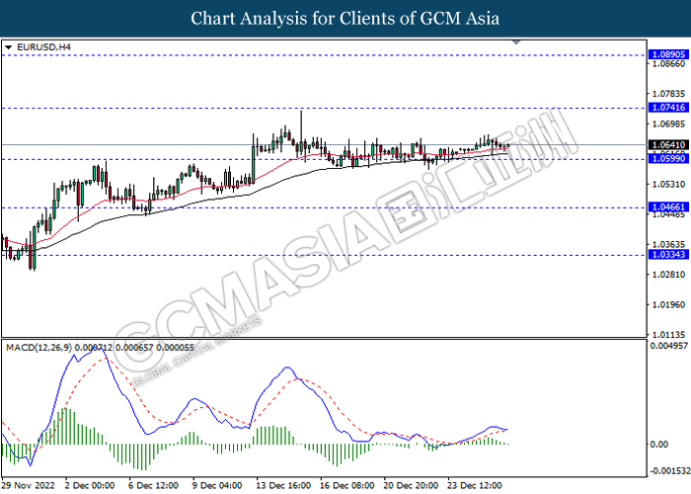This screenshot has height=494, width=691.
Task: Select the MACD zero level 0.00 label
Action: 659,445
